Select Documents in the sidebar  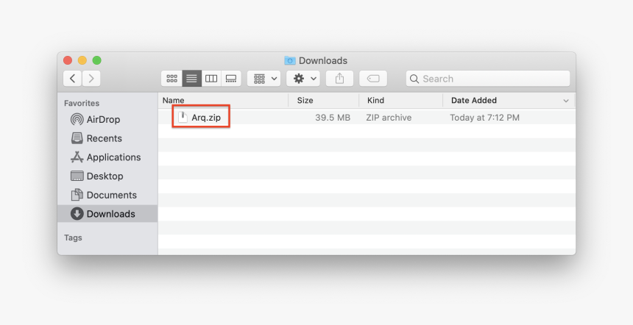coord(111,195)
